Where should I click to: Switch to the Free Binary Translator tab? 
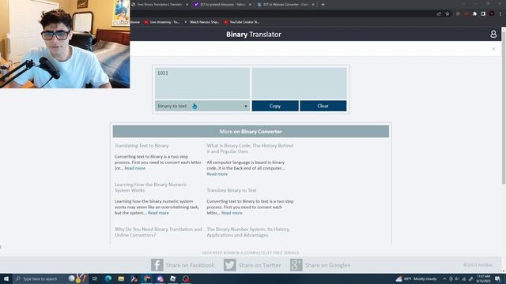160,5
